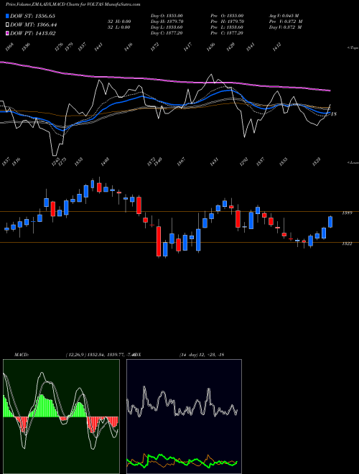Click the 1323 low price label

point(316,162)
